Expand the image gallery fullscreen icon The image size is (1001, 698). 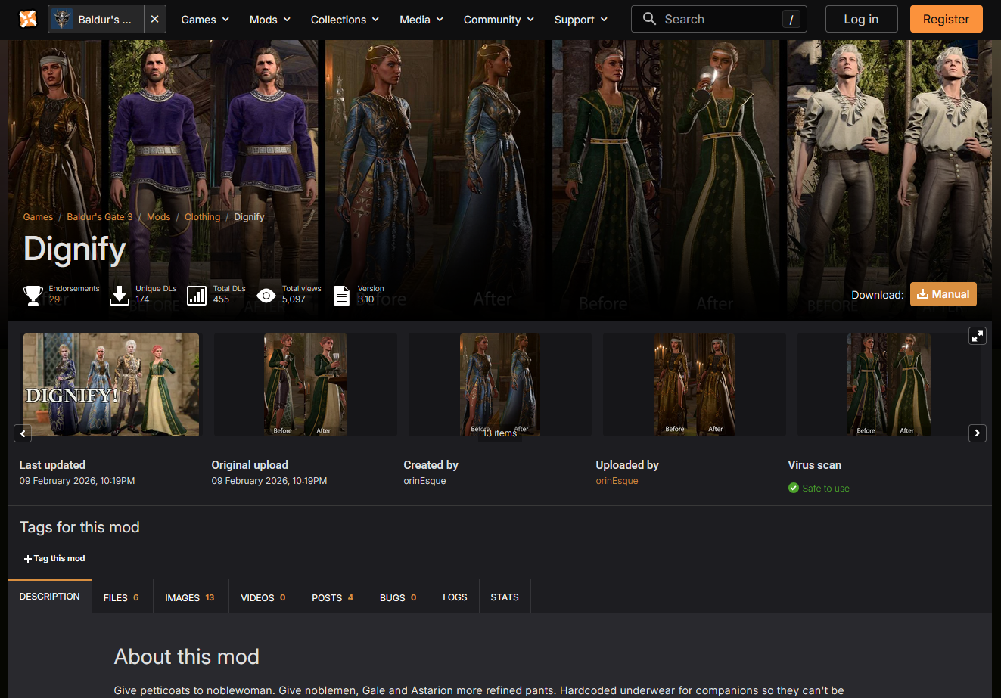978,336
